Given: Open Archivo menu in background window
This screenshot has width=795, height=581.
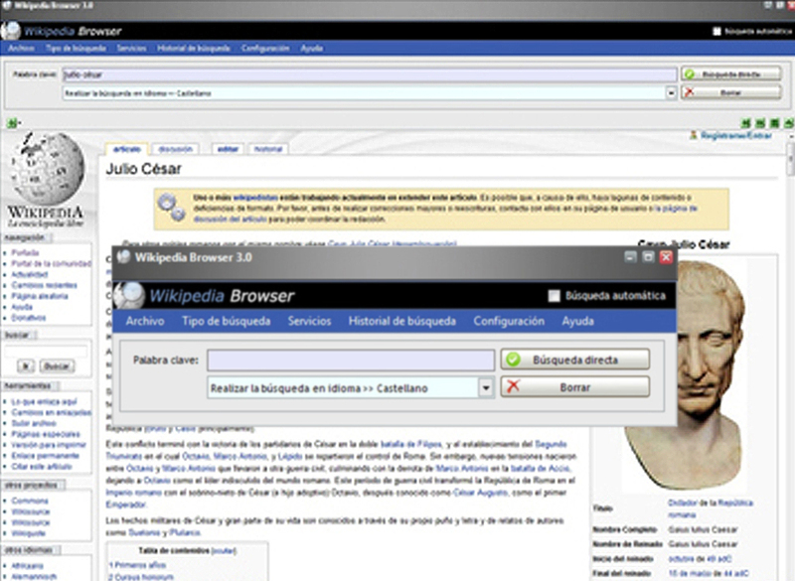Looking at the screenshot, I should point(21,48).
